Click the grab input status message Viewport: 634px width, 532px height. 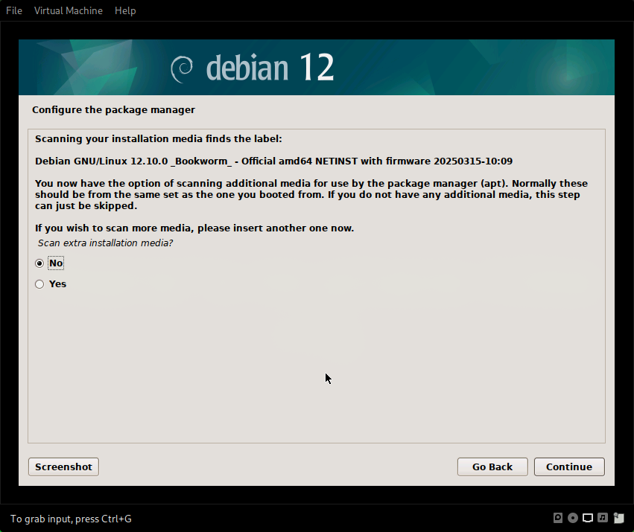pos(70,519)
